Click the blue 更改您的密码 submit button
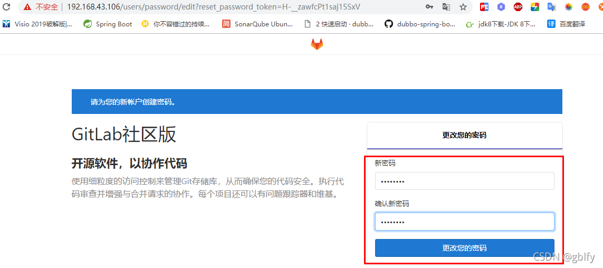Image resolution: width=603 pixels, height=268 pixels. point(465,248)
